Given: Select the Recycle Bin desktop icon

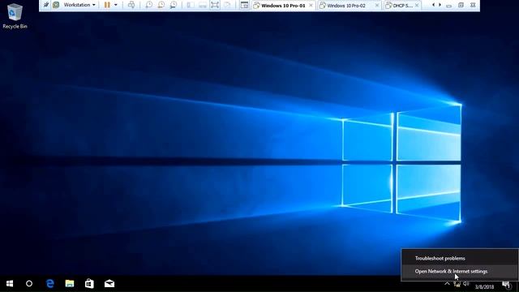Looking at the screenshot, I should 15,16.
